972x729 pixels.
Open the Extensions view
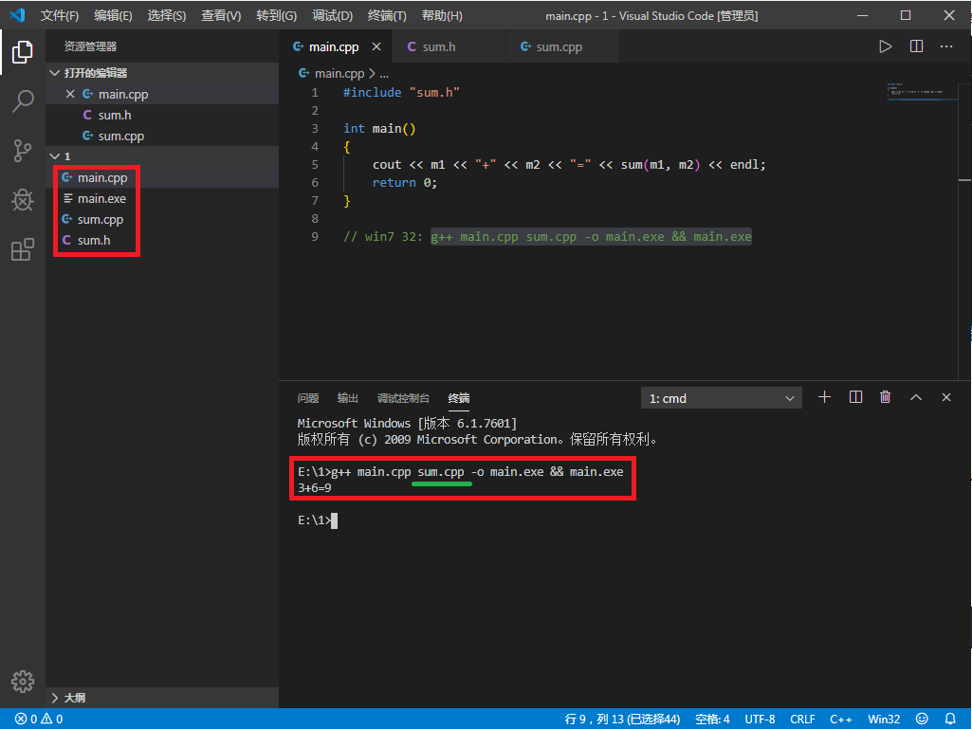(22, 249)
